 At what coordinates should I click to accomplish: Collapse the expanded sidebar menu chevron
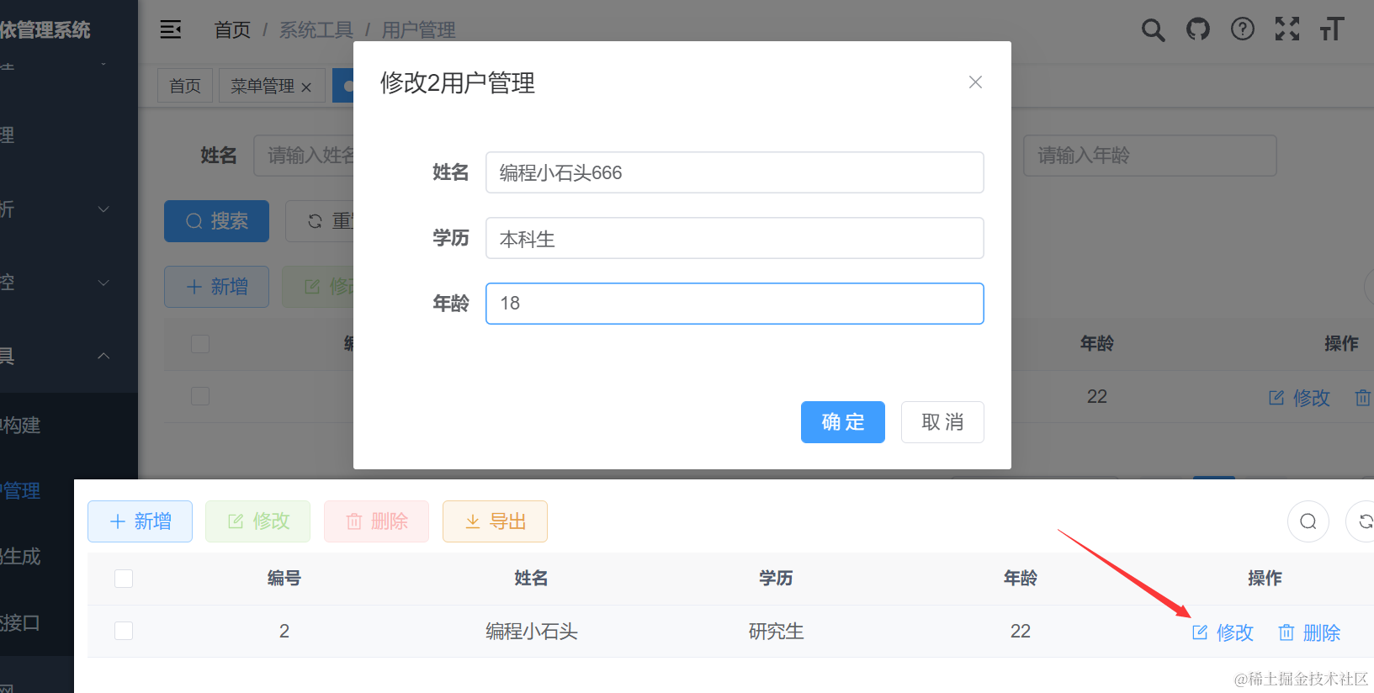pyautogui.click(x=103, y=356)
